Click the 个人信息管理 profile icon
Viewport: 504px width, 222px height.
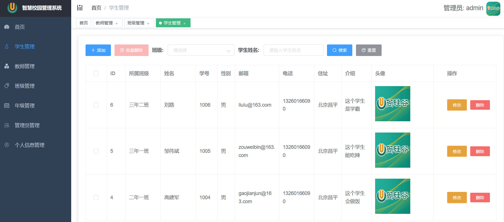tap(7, 145)
